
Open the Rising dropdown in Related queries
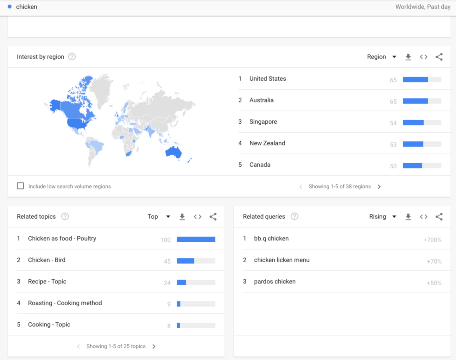(382, 217)
